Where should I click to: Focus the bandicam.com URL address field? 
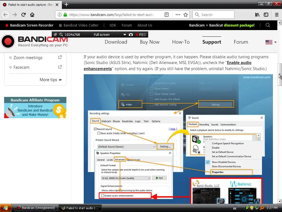tap(112, 15)
